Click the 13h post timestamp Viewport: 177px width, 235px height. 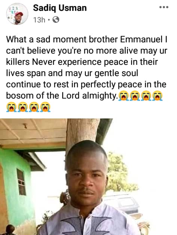pyautogui.click(x=39, y=19)
